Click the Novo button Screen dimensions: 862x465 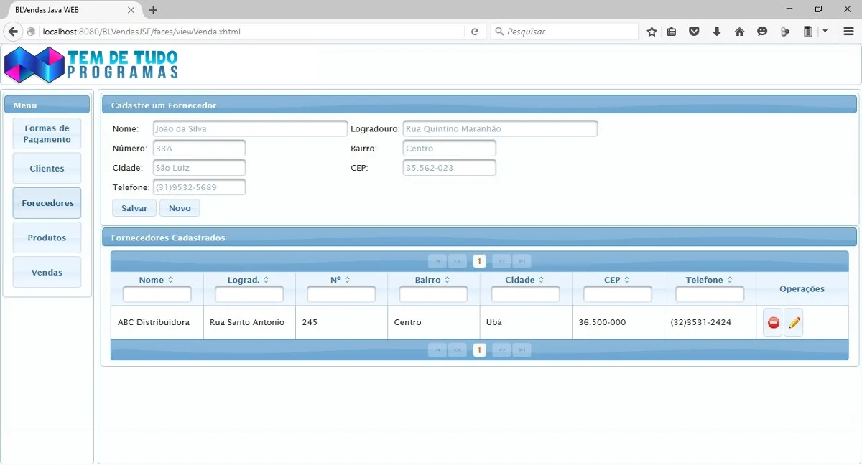(x=180, y=208)
